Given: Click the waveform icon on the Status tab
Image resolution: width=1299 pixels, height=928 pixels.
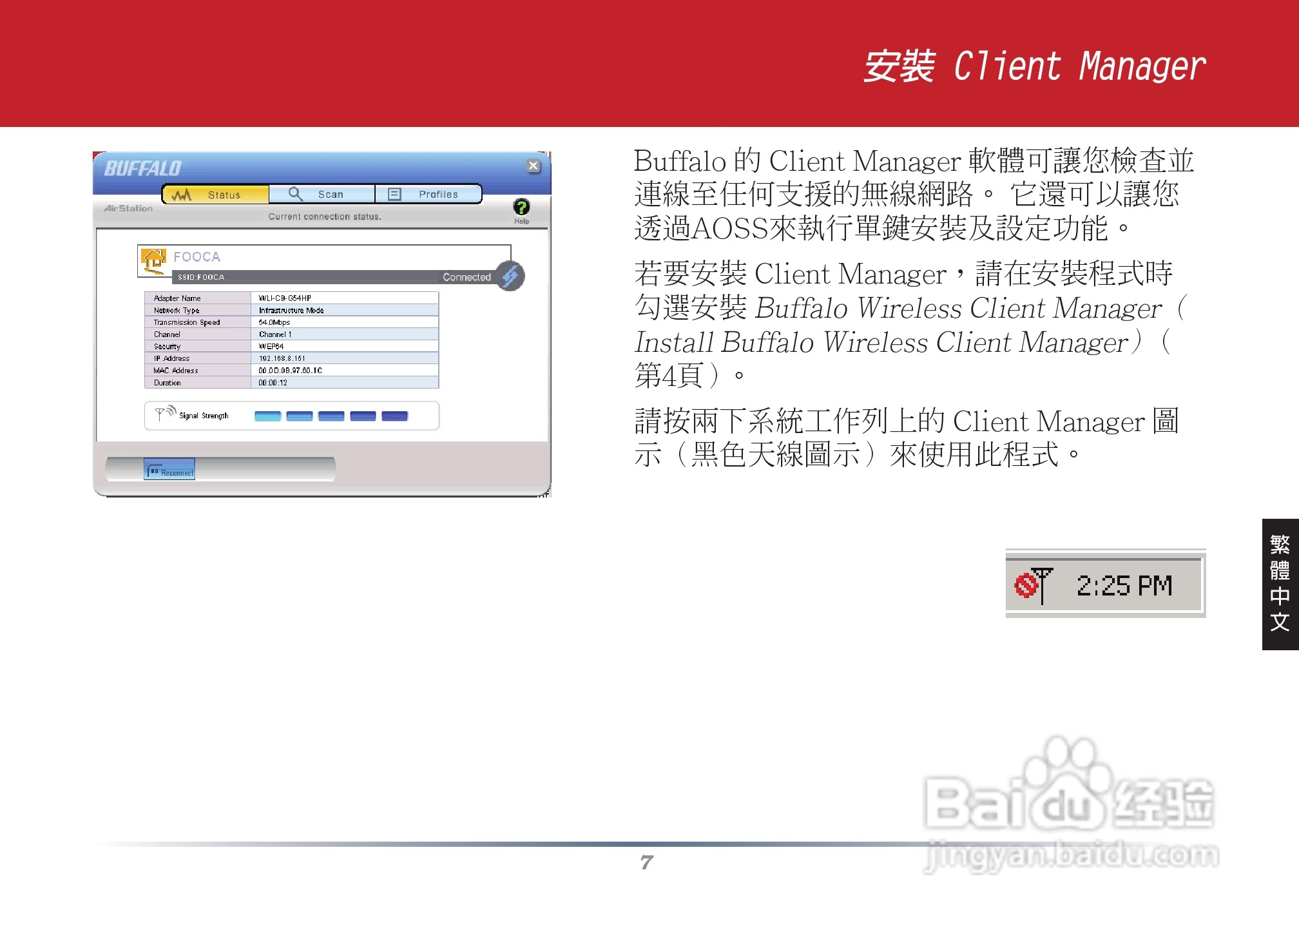Looking at the screenshot, I should [x=182, y=195].
